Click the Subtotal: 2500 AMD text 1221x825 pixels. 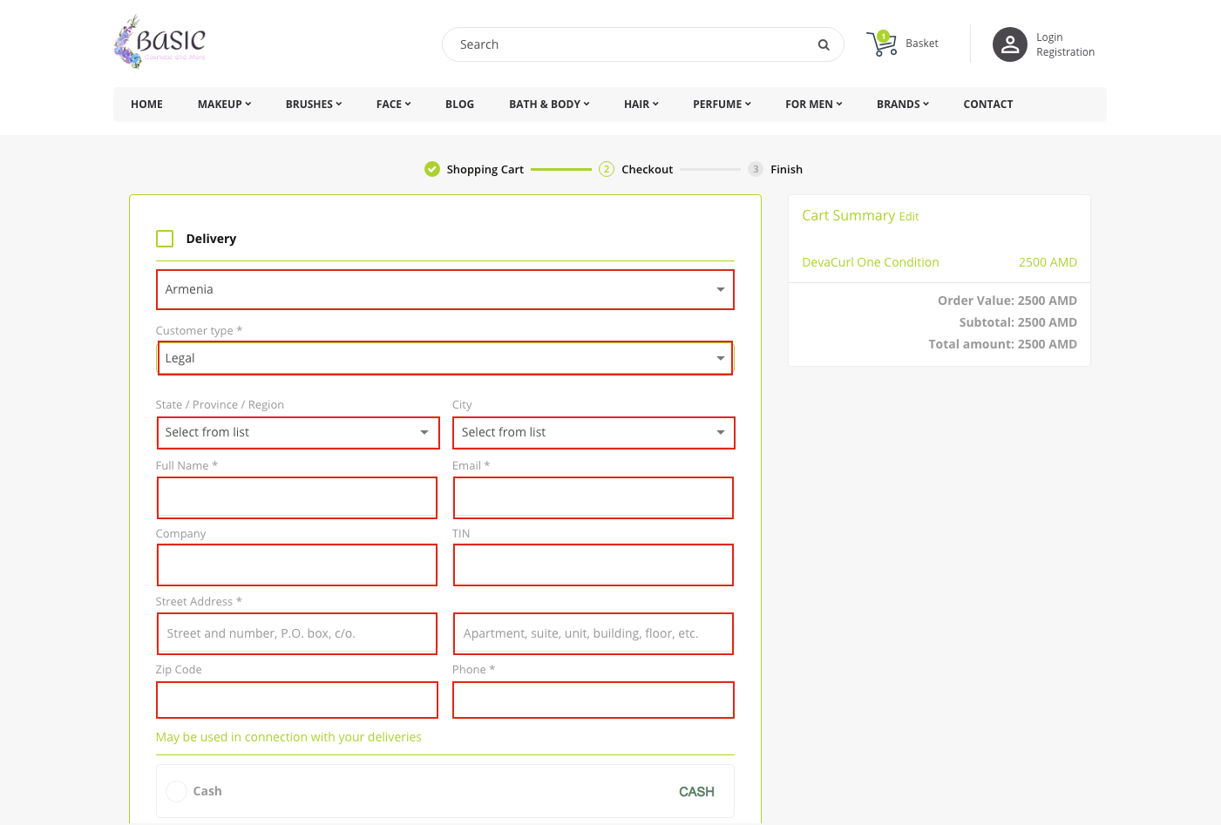1018,322
